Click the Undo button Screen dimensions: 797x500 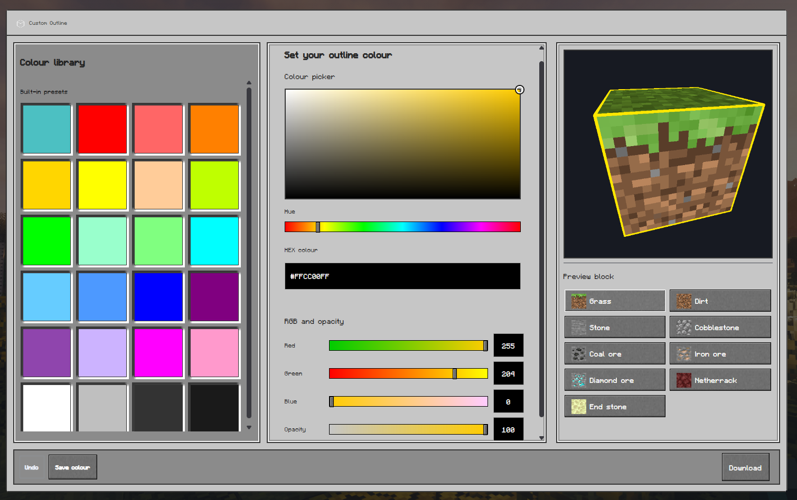click(x=32, y=467)
